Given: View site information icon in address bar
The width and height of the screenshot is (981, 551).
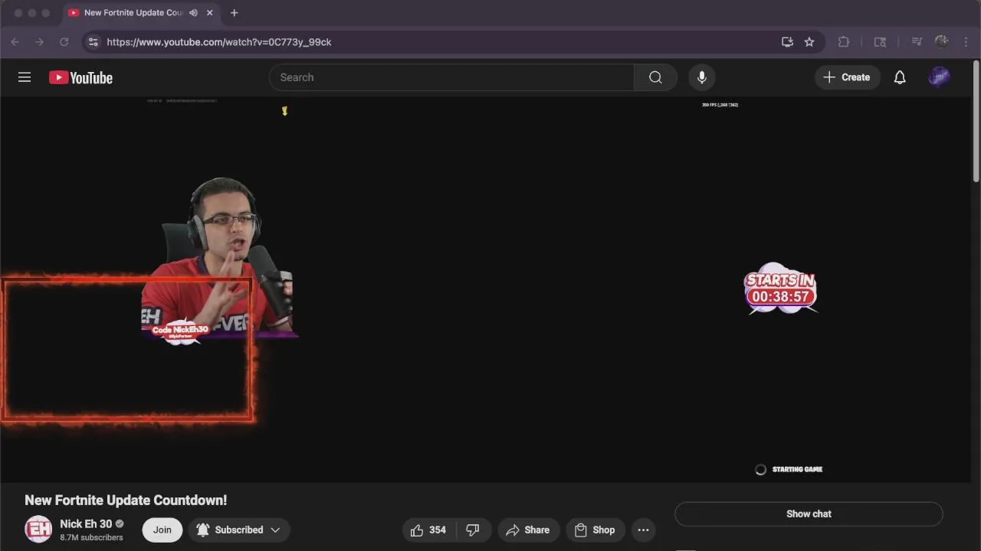Looking at the screenshot, I should point(94,42).
